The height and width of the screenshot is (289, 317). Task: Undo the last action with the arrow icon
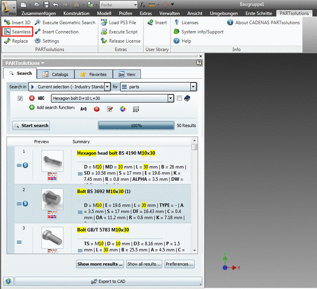pyautogui.click(x=56, y=5)
